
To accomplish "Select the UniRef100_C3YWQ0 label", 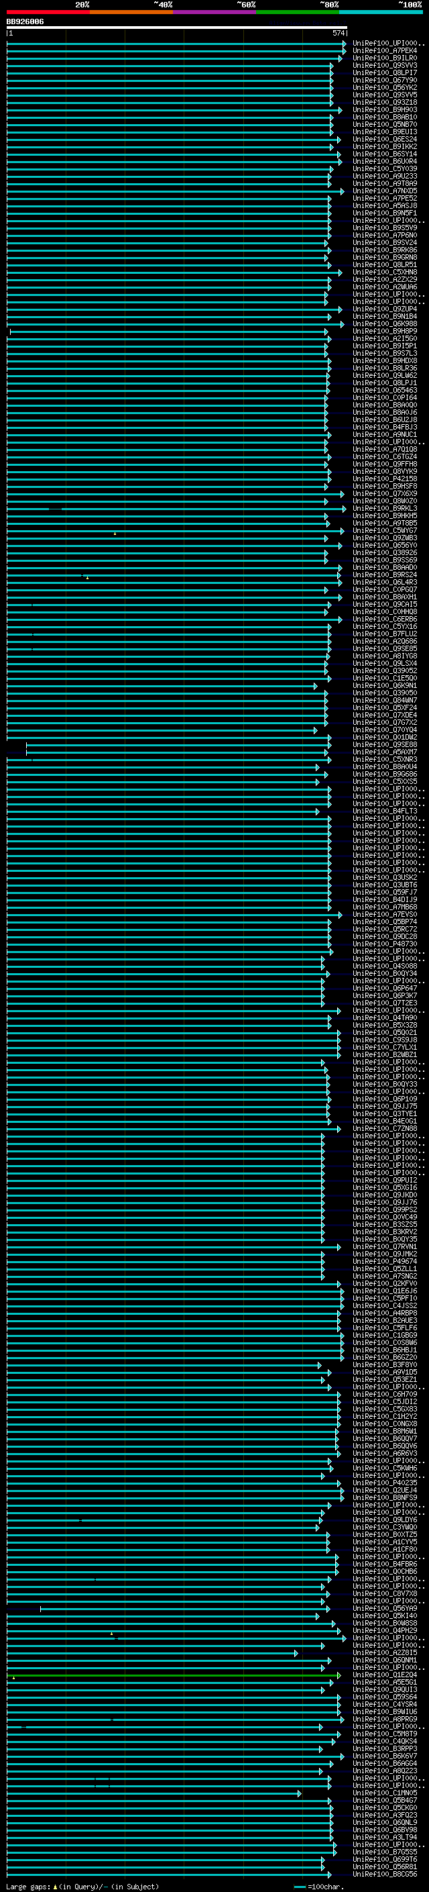I will point(384,1528).
